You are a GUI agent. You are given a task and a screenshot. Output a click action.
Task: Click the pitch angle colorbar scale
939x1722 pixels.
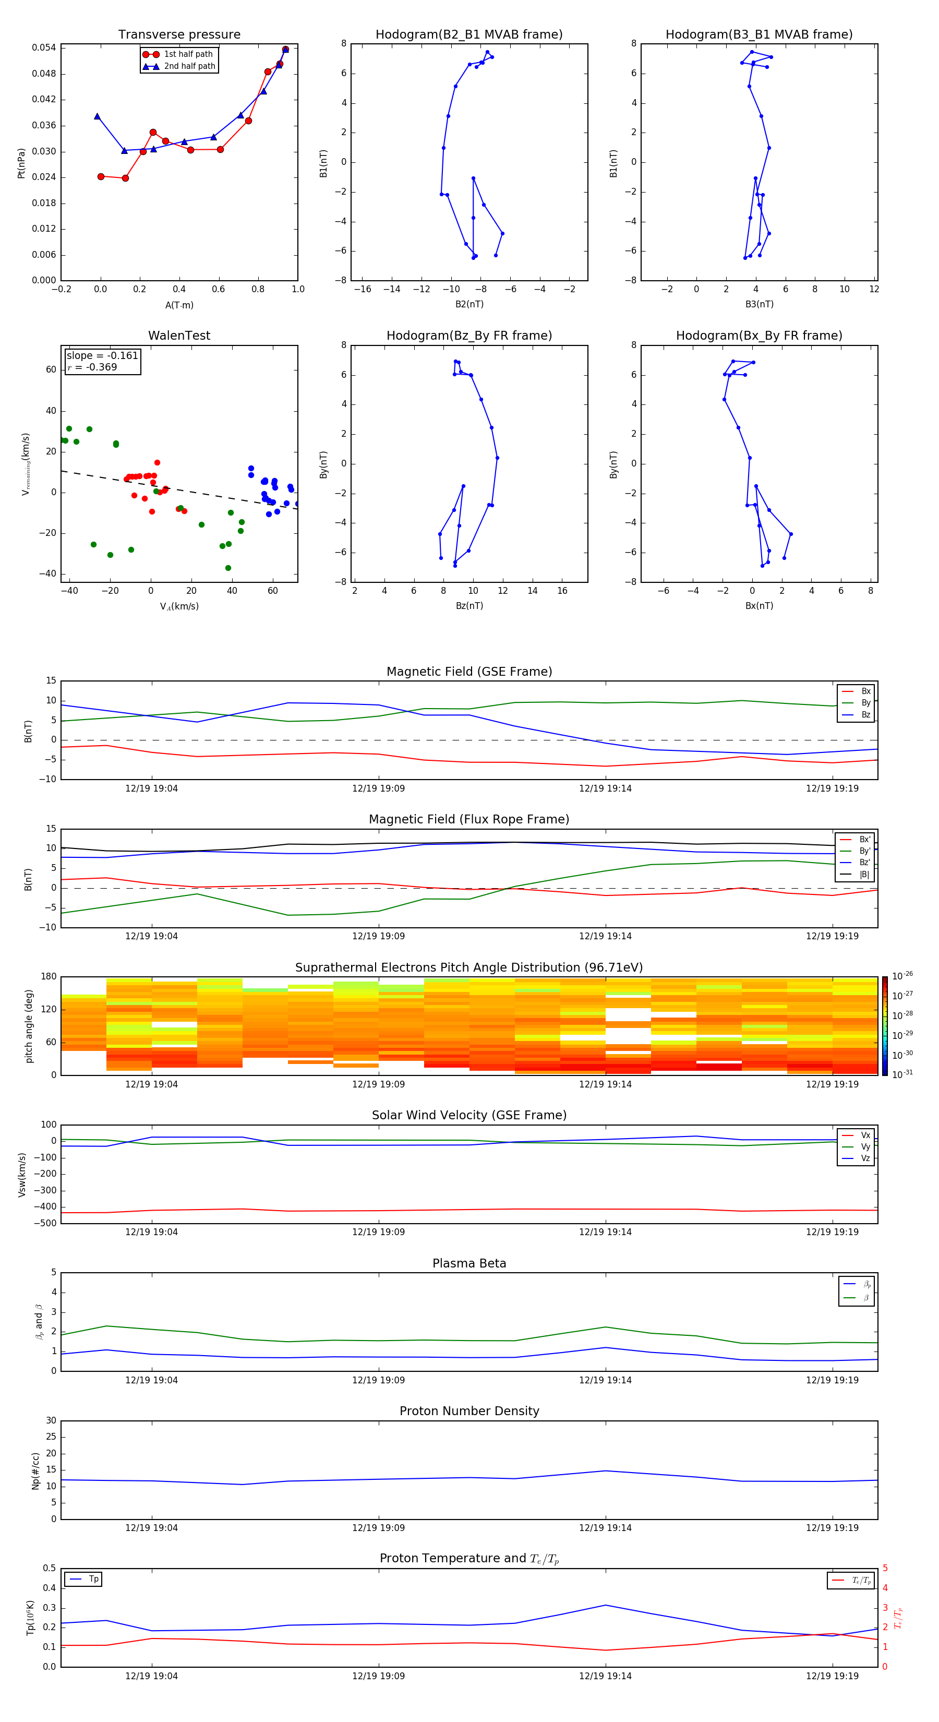pyautogui.click(x=885, y=1026)
